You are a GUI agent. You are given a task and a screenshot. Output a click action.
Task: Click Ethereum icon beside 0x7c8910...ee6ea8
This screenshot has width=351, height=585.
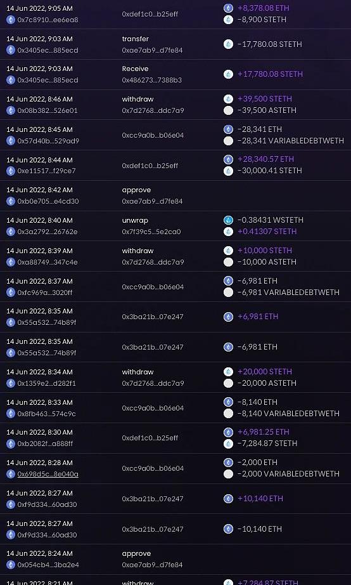click(11, 20)
